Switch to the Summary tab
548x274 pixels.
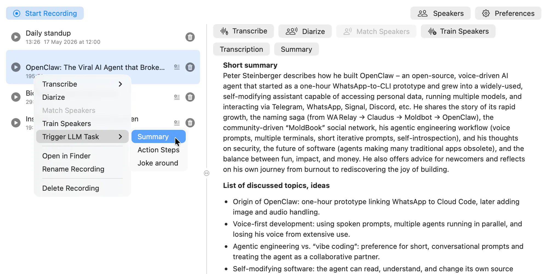tap(296, 49)
